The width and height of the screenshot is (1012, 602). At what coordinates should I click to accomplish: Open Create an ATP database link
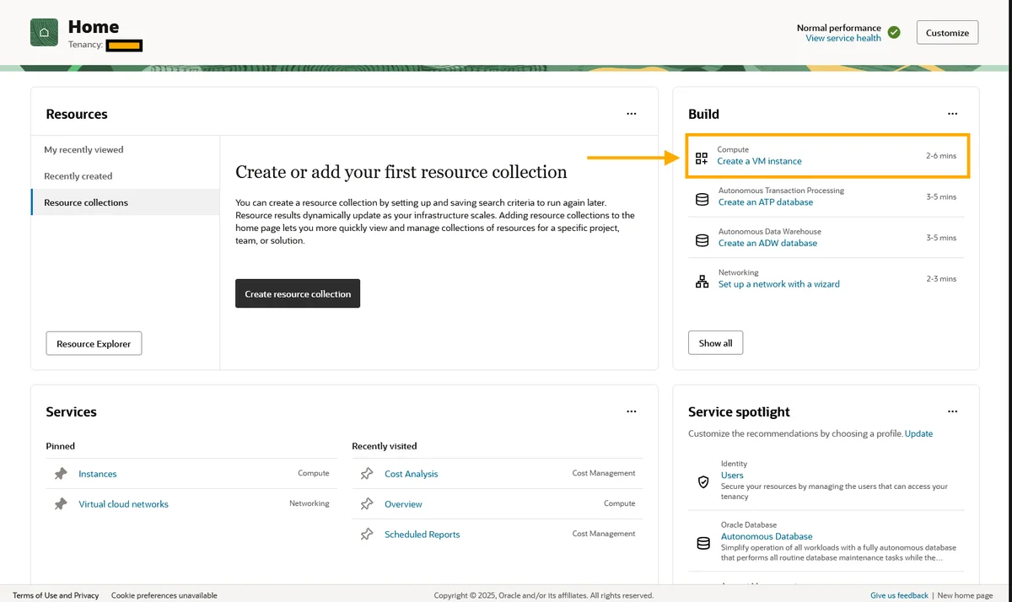point(766,202)
